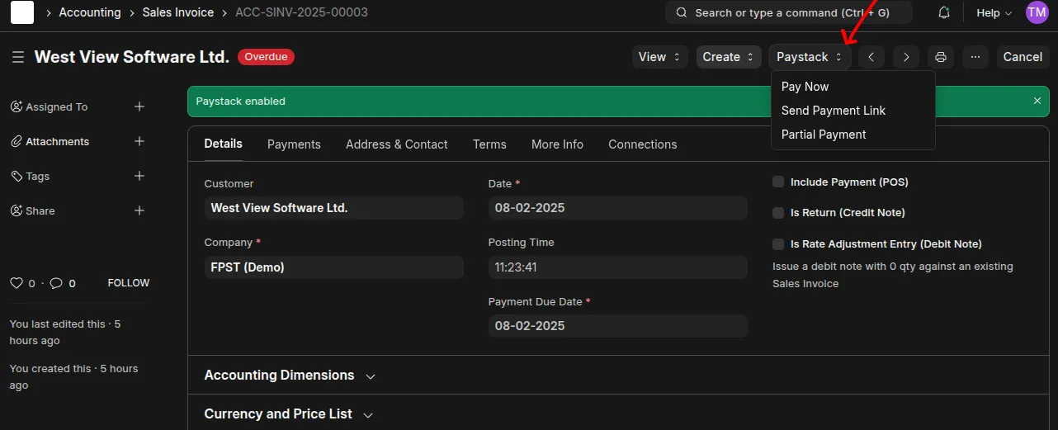This screenshot has height=430, width=1058.
Task: Add an attachment with plus icon
Action: click(139, 141)
